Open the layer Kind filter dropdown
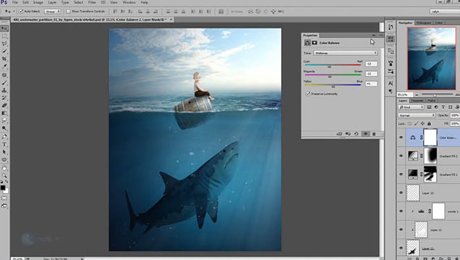The height and width of the screenshot is (260, 460). click(411, 107)
